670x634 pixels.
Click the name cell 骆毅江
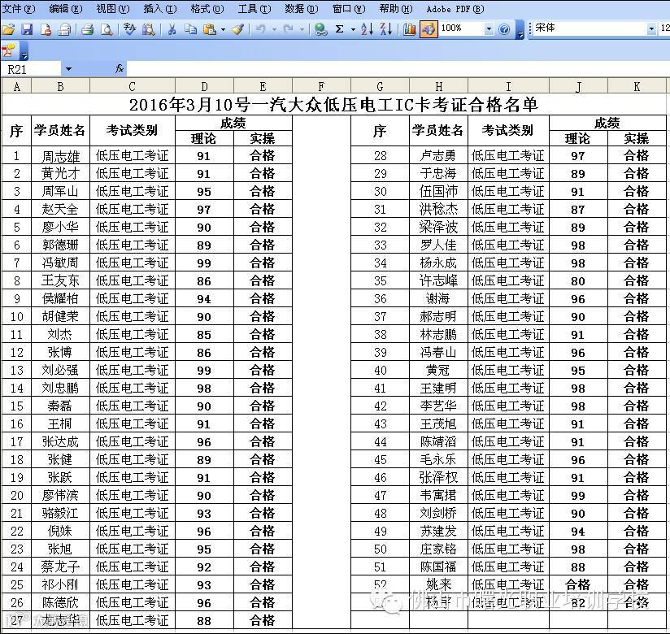click(x=60, y=513)
